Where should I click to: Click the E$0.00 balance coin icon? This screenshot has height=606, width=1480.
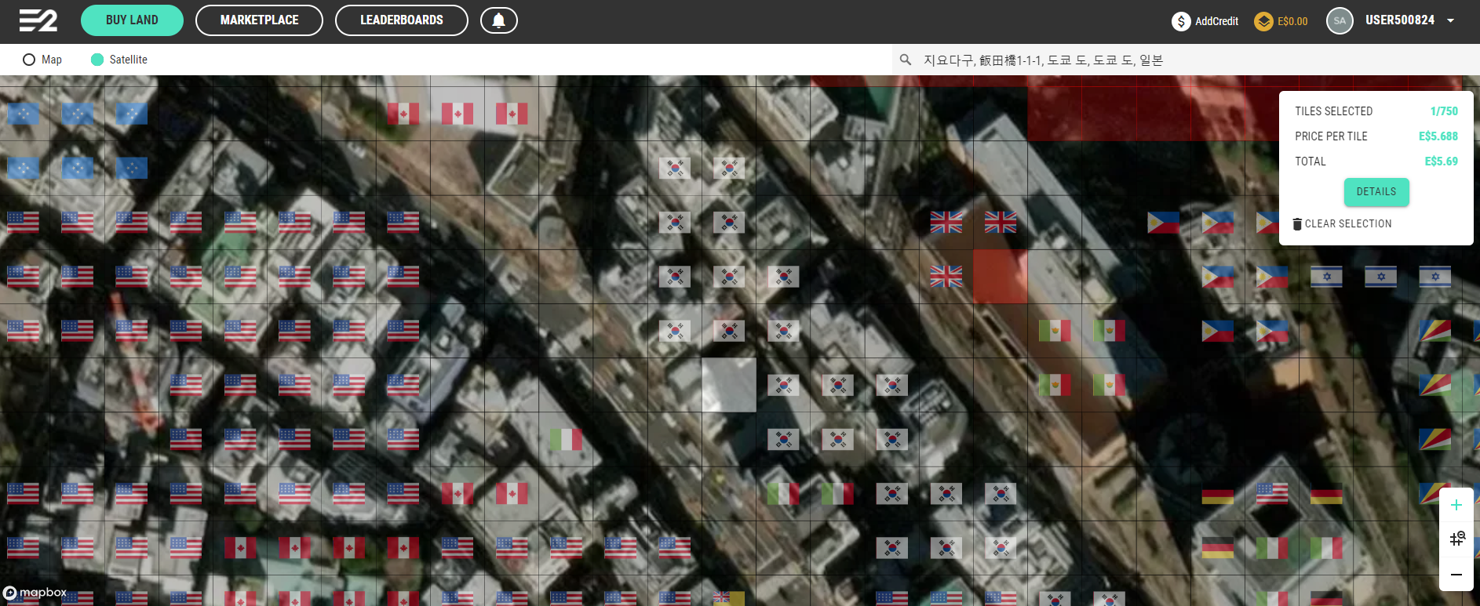point(1263,21)
